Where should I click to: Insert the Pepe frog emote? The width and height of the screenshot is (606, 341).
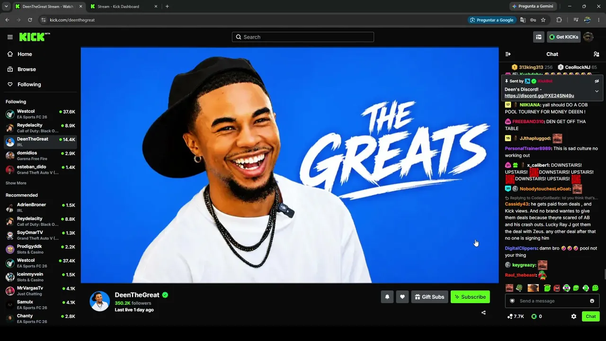(519, 288)
